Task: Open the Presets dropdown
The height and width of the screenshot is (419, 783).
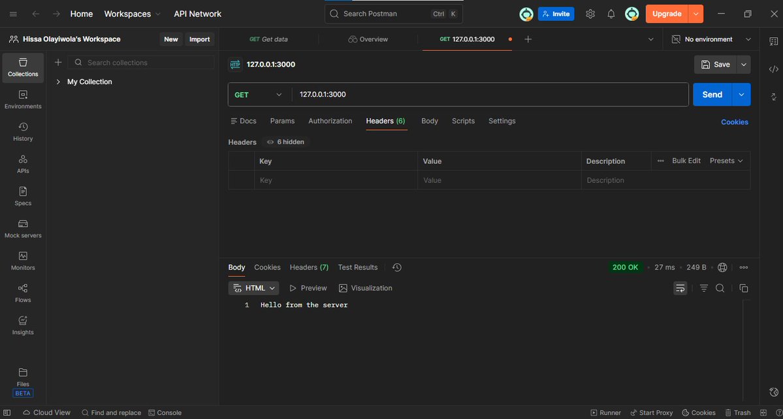Action: (x=726, y=161)
